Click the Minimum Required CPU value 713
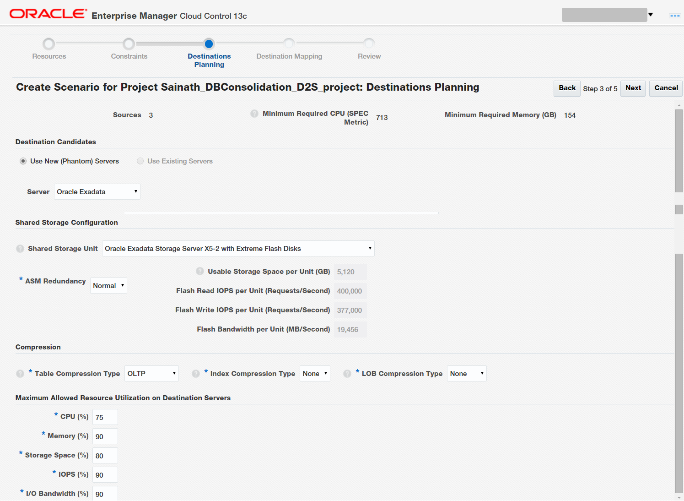684x501 pixels. (x=382, y=118)
